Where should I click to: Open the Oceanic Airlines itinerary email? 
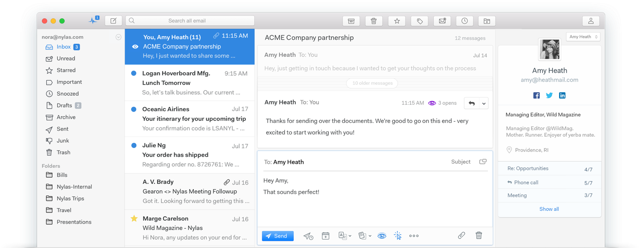click(190, 119)
